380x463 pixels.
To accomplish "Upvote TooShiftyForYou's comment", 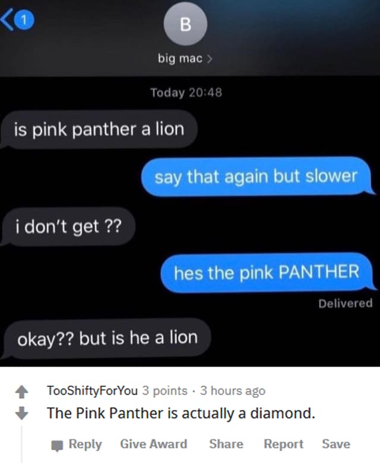I will pyautogui.click(x=21, y=392).
